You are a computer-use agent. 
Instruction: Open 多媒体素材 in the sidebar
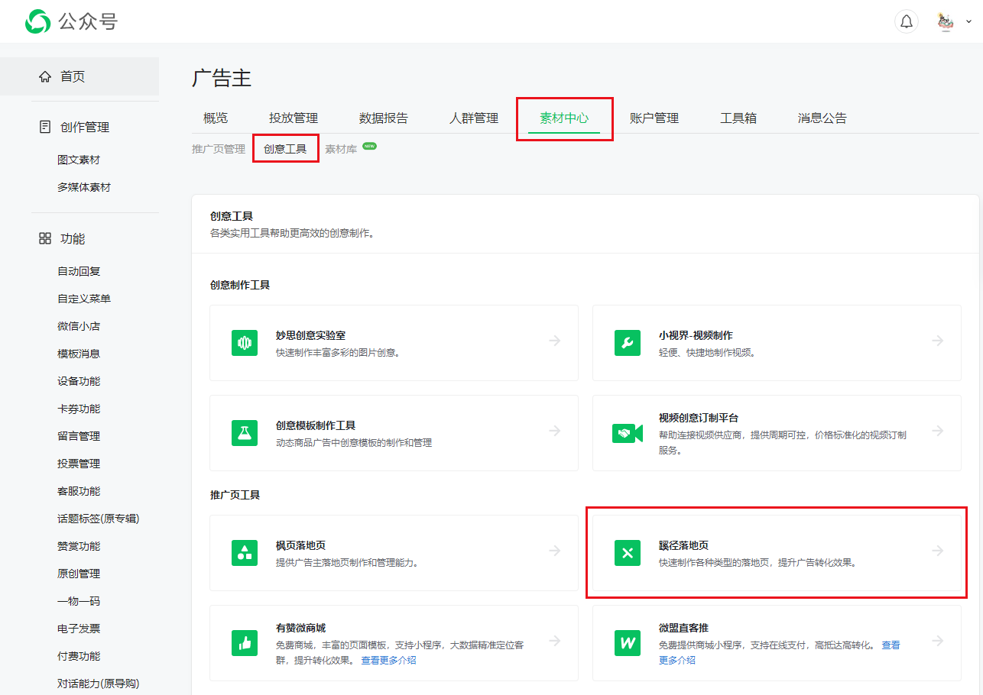pyautogui.click(x=84, y=187)
